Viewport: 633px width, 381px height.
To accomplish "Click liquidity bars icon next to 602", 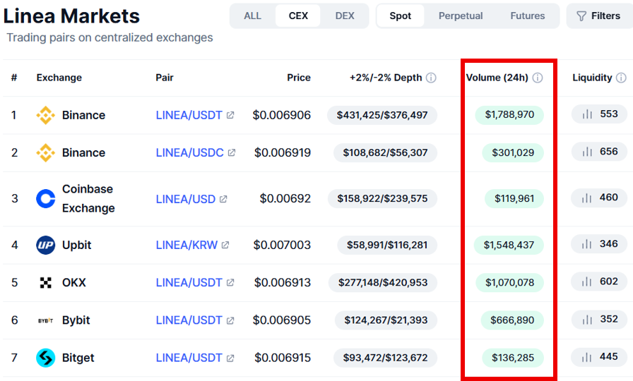I will click(587, 282).
